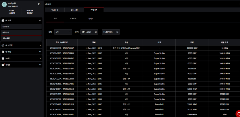Image resolution: width=240 pixels, height=117 pixels.
Task: Expand the 보너스 section chevron
Action: tap(40, 58)
